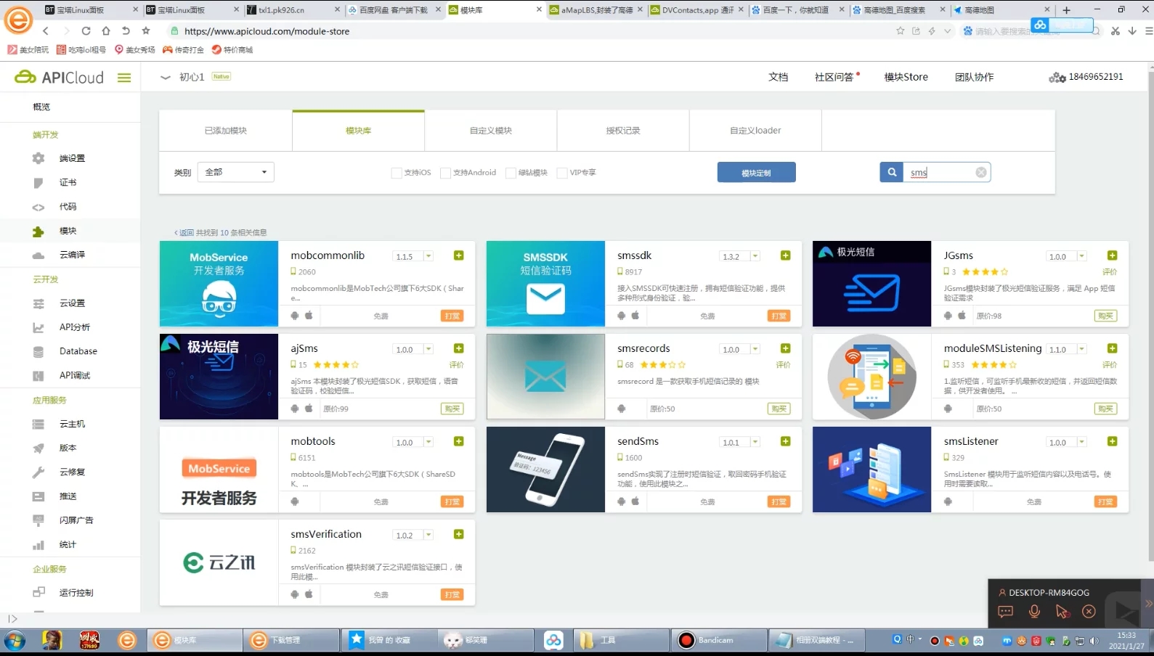Image resolution: width=1154 pixels, height=656 pixels.
Task: Click the microphone icon in DESKTOP-RM84GOG panel
Action: 1034,612
